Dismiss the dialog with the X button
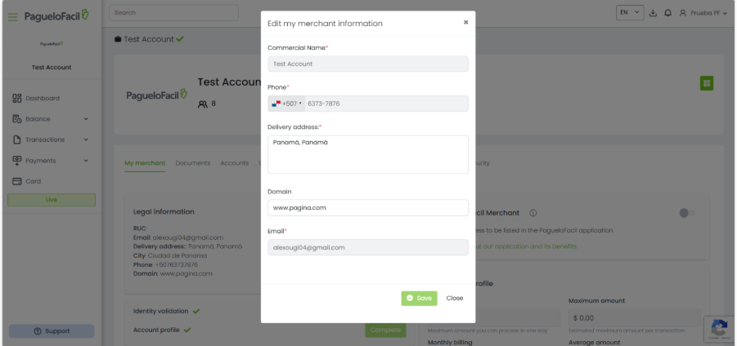Screen dimensions: 737x346 click(x=465, y=22)
